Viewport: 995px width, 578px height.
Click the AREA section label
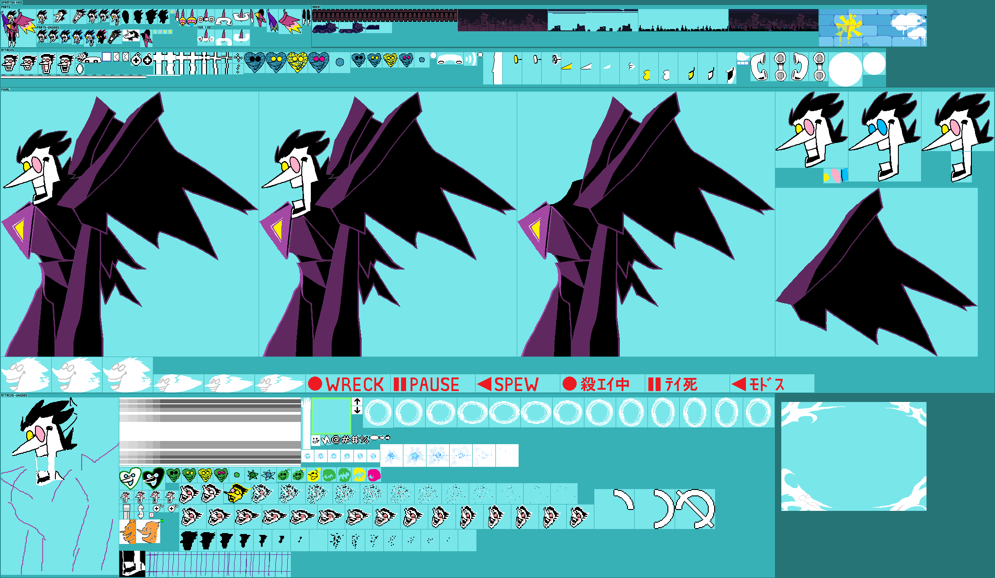316,7
